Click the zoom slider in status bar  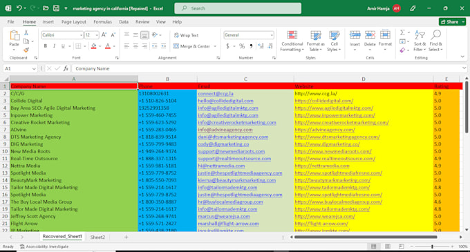(x=432, y=246)
